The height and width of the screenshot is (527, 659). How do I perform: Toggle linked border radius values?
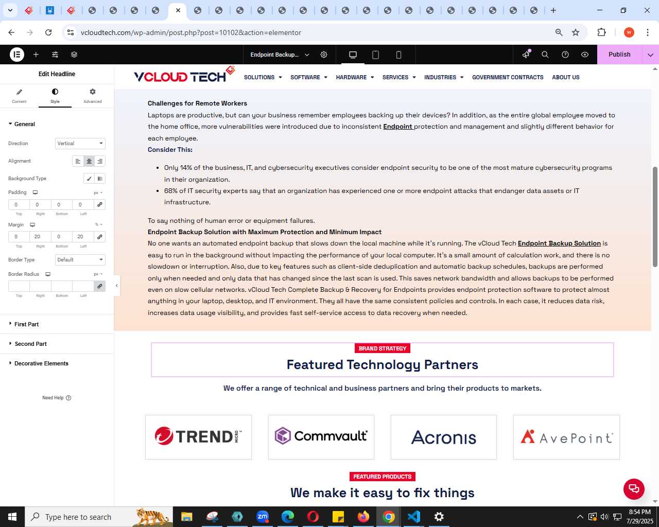click(100, 286)
